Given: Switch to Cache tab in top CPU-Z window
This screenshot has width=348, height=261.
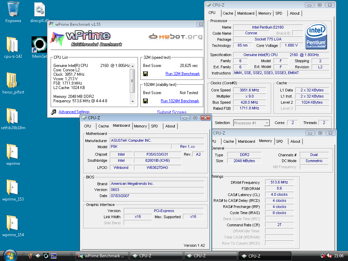Looking at the screenshot, I should (x=228, y=13).
